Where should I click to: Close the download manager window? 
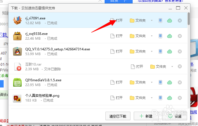[x=186, y=8]
